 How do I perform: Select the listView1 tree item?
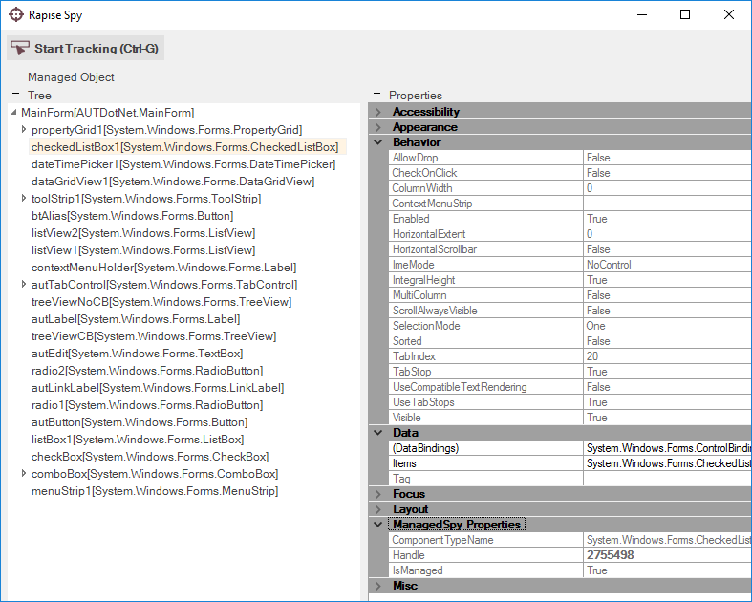click(x=143, y=250)
